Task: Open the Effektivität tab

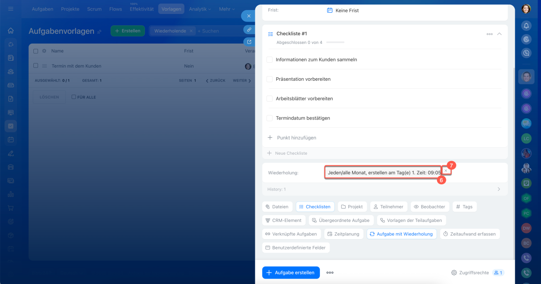Action: (142, 9)
